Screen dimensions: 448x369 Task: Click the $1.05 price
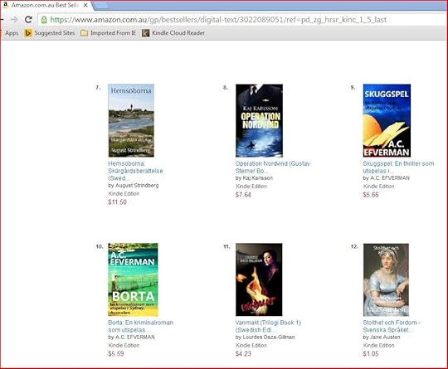pyautogui.click(x=371, y=353)
